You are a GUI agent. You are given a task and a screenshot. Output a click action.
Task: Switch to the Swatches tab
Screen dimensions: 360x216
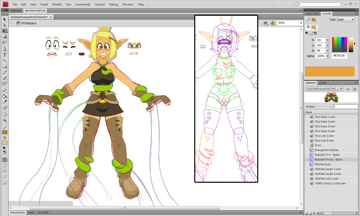312,14
